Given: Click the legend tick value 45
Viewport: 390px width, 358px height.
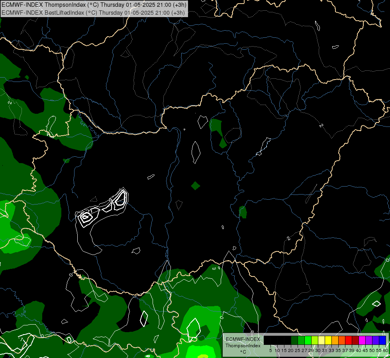Looking at the screenshot, I should [366, 350].
